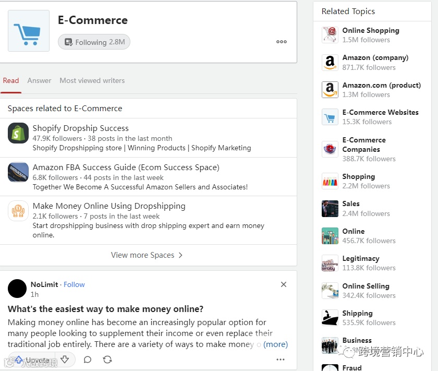This screenshot has height=371, width=438.
Task: Click the E-Commerce Websites cart icon
Action: 330,117
